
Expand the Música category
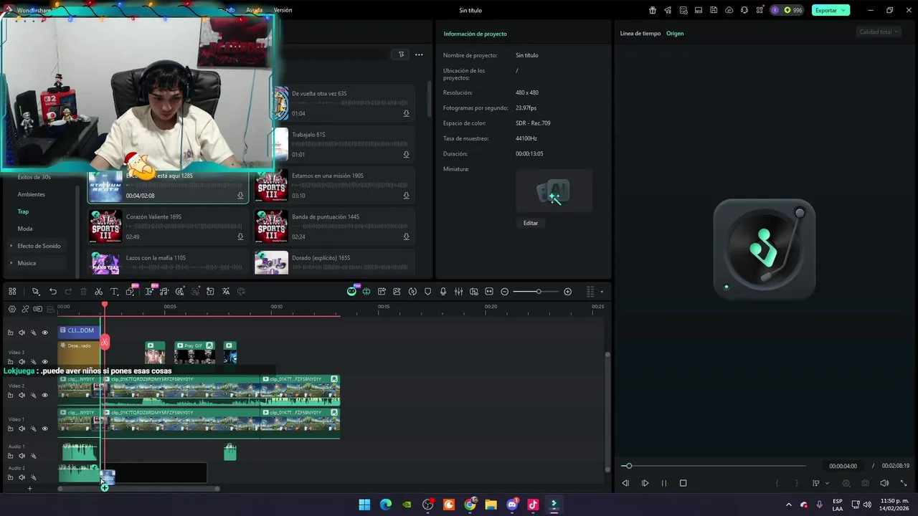click(27, 263)
